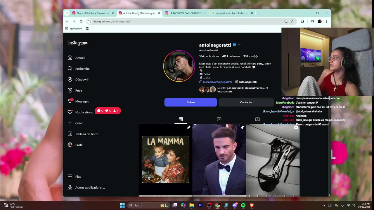Image resolution: width=374 pixels, height=210 pixels.
Task: Open the tab search dropdown arrow
Action: (x=67, y=13)
